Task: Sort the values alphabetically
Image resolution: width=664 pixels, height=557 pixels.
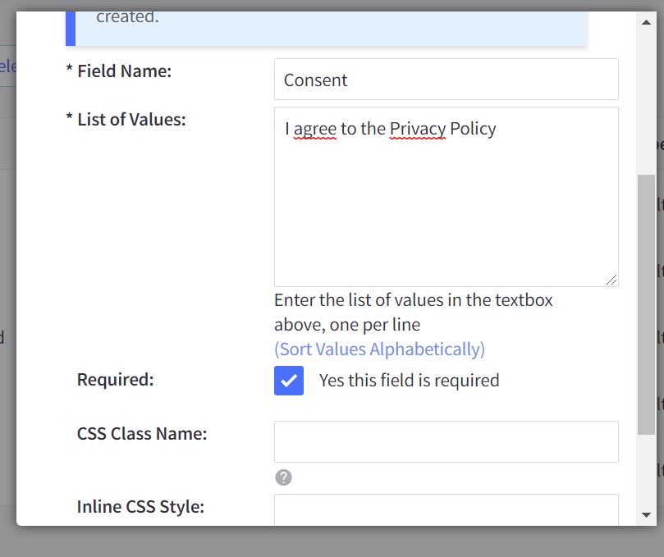Action: tap(379, 349)
